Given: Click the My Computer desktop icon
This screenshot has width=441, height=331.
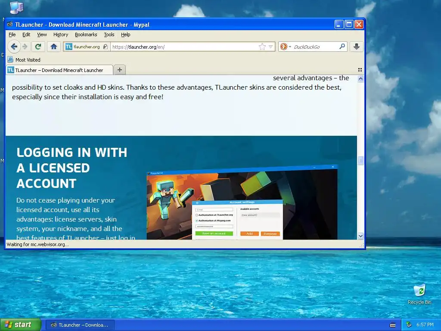Looking at the screenshot, I should coord(16,8).
